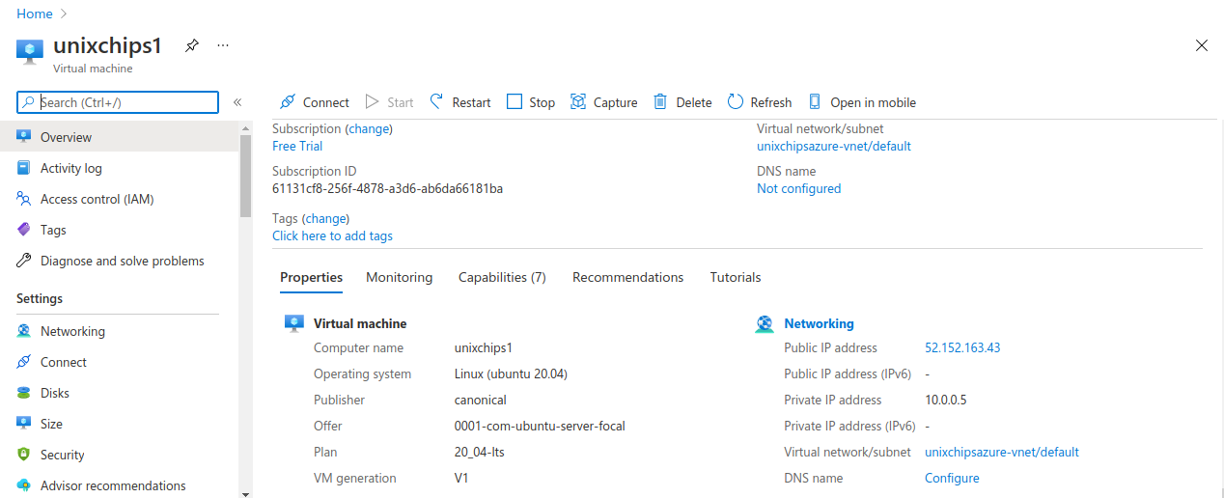Focus the sidebar search box
Viewport: 1224px width, 498px height.
119,102
